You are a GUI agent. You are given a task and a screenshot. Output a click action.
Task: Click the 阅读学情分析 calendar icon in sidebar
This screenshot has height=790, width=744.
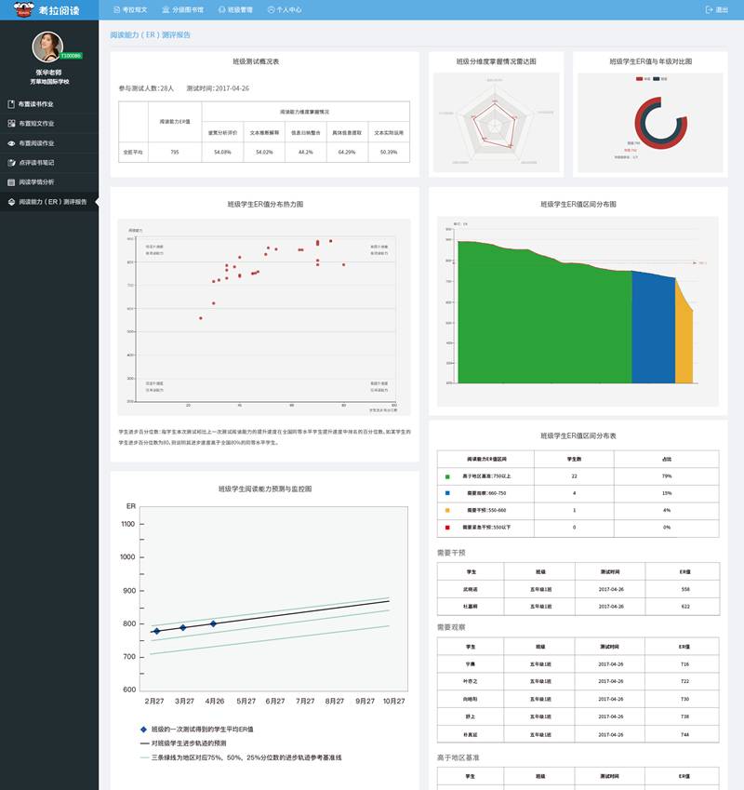coord(11,181)
